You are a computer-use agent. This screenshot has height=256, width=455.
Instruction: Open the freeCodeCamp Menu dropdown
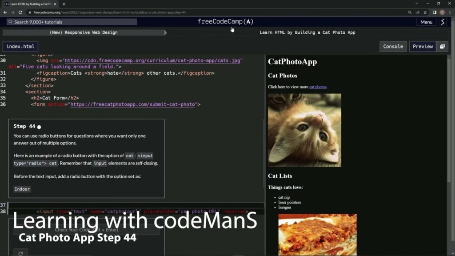426,21
